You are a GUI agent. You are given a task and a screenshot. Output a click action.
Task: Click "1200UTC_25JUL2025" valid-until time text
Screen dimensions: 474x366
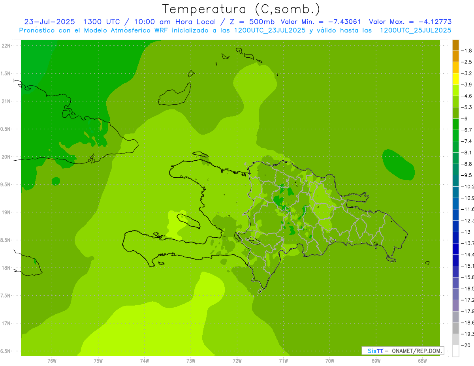[x=416, y=30]
